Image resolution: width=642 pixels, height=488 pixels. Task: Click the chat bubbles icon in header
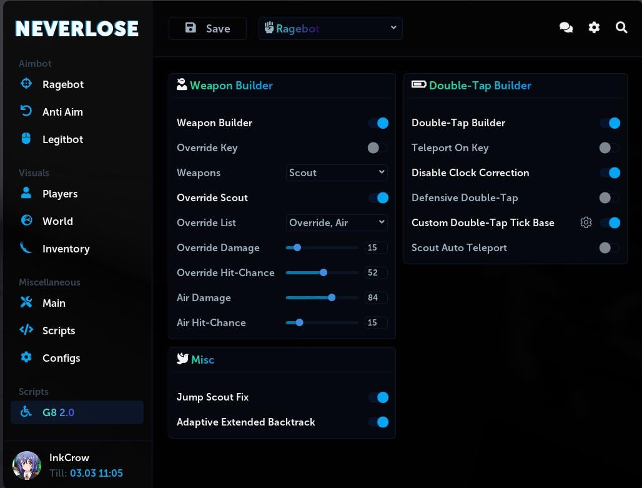pos(566,28)
